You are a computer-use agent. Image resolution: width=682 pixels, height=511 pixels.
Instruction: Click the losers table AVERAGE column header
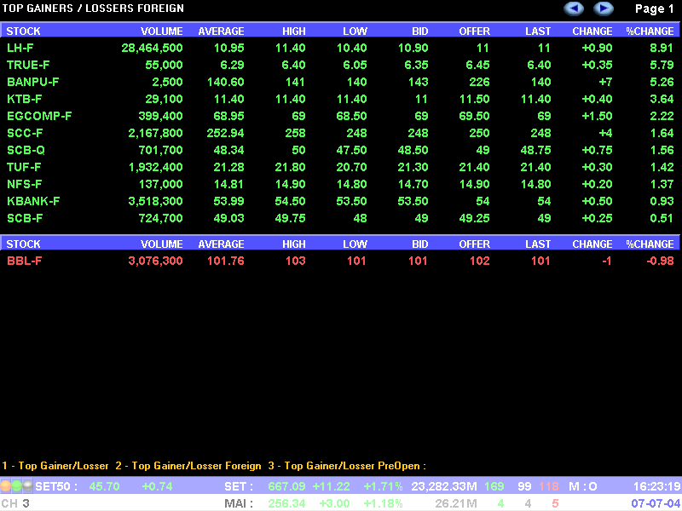click(221, 244)
